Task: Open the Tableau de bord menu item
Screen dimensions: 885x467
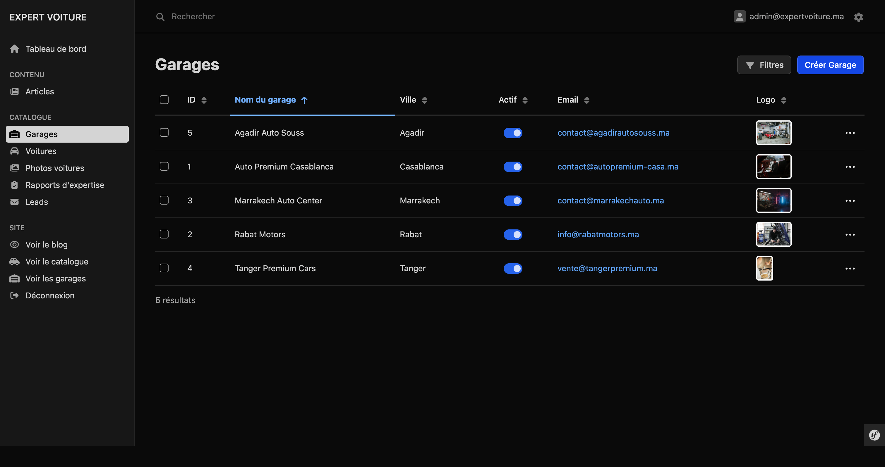Action: coord(67,49)
